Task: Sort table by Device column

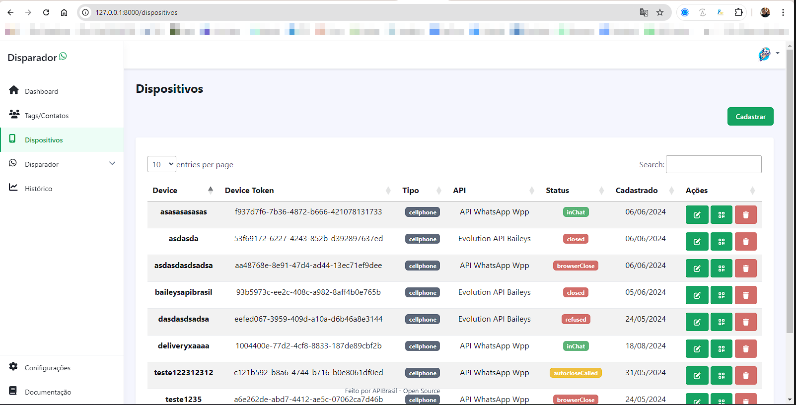Action: click(183, 191)
